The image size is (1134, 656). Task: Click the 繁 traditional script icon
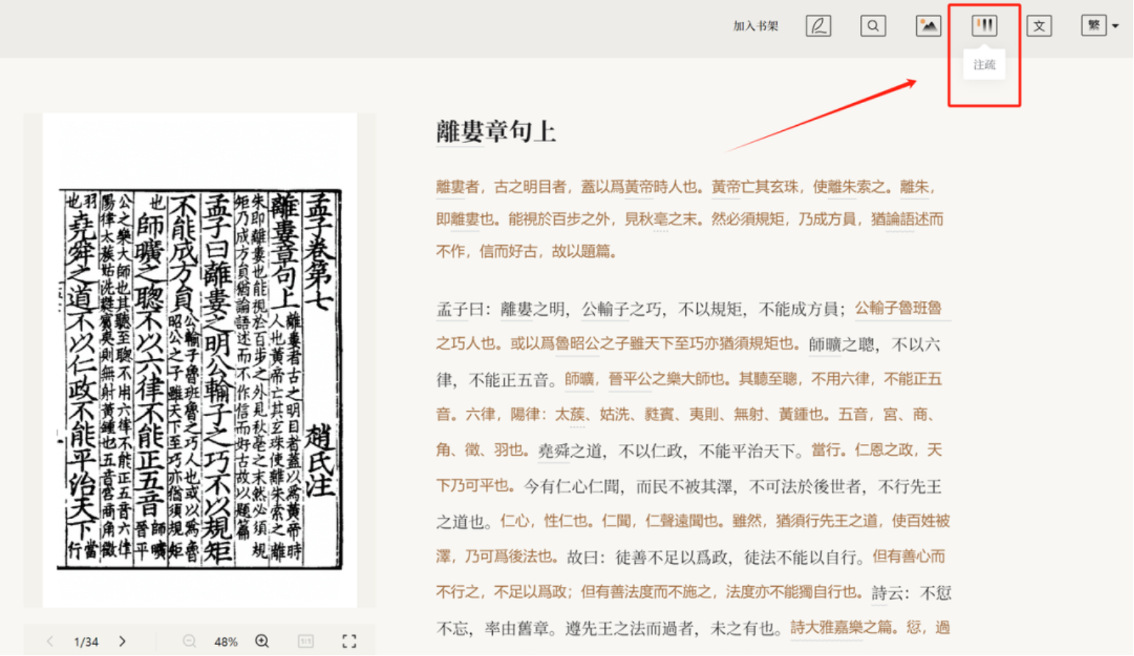pyautogui.click(x=1094, y=26)
